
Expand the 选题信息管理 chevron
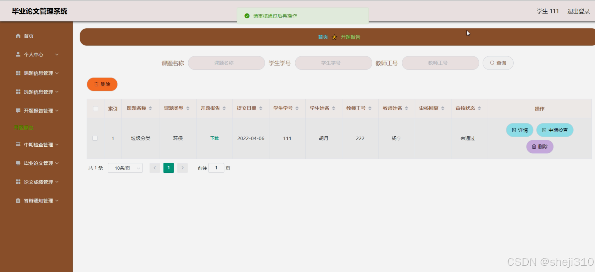(57, 92)
